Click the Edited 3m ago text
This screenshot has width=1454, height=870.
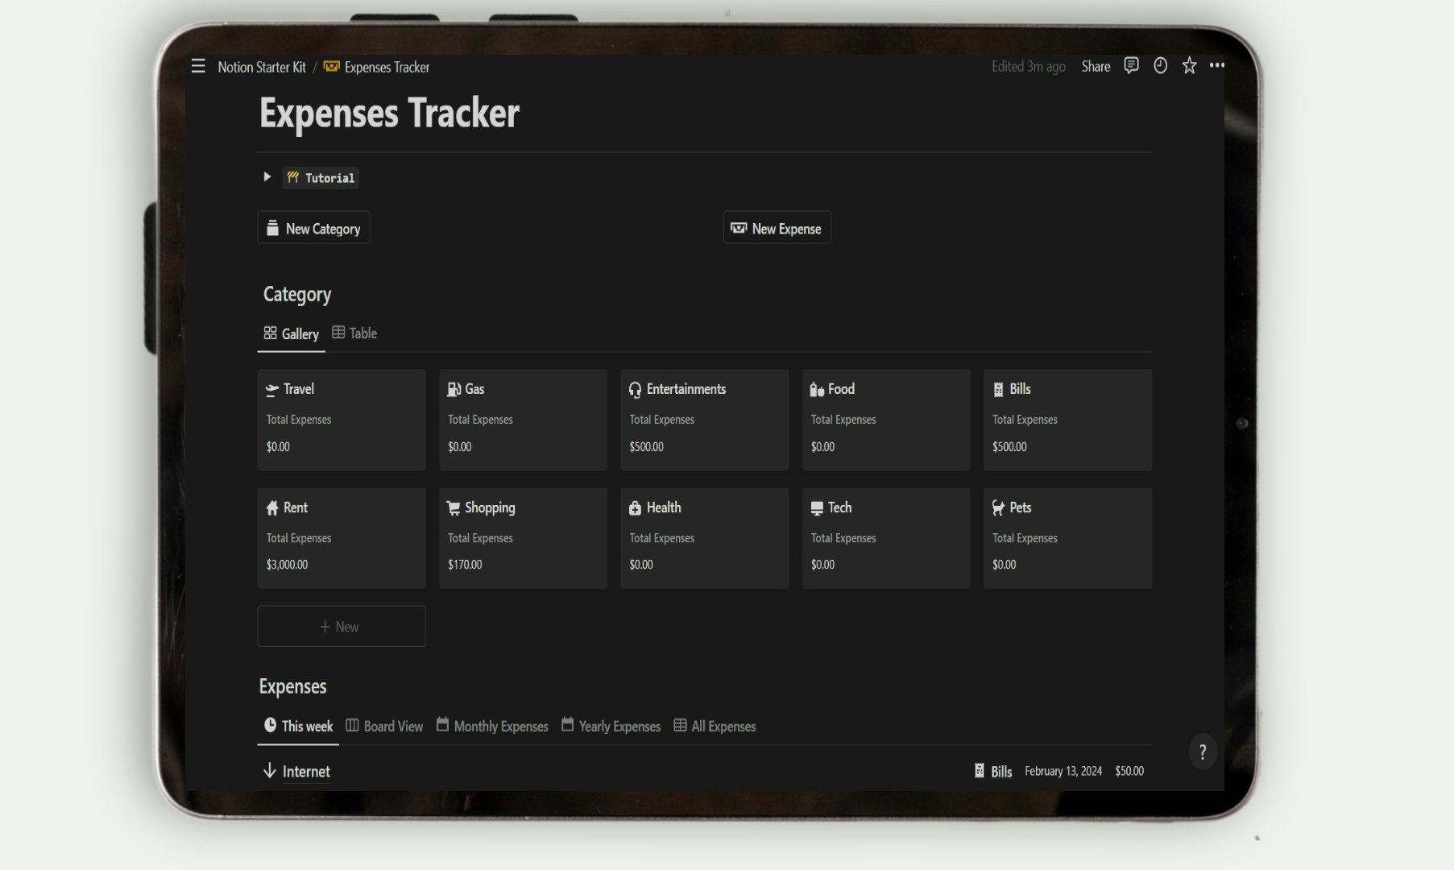(1029, 66)
